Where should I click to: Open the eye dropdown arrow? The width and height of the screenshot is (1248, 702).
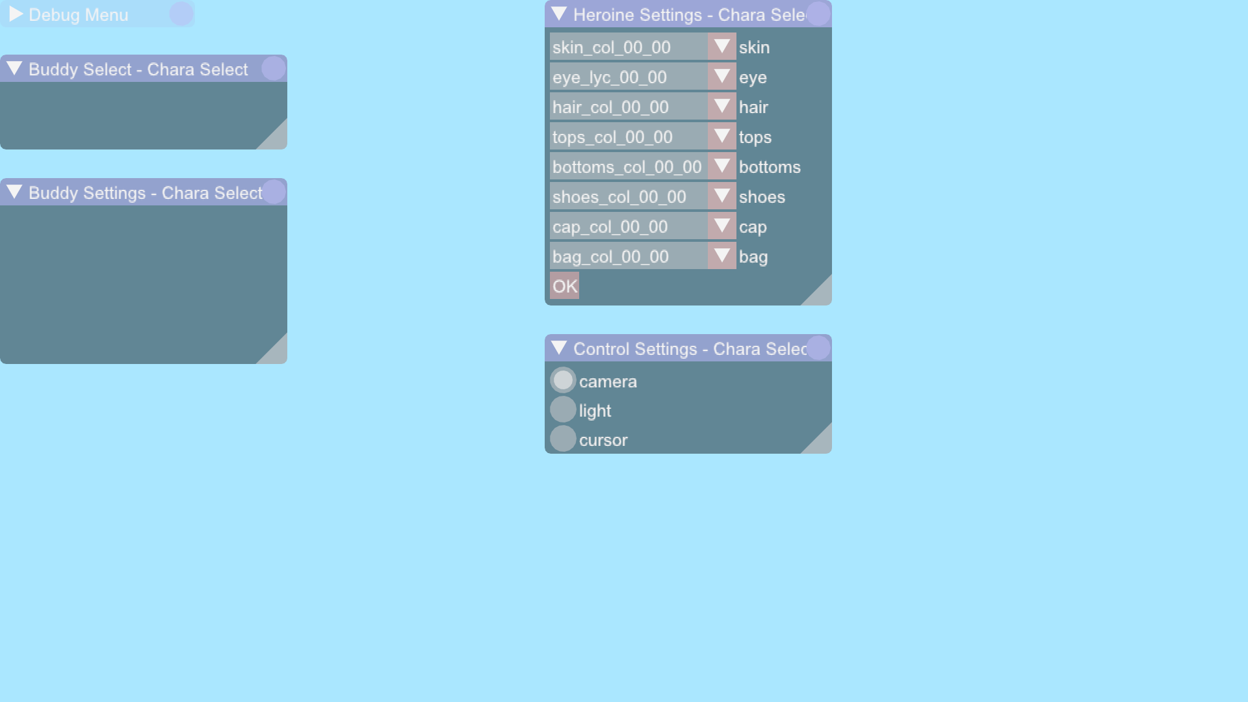click(722, 76)
